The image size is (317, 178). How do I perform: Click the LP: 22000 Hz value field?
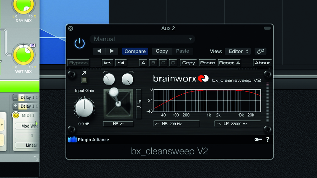(237, 124)
